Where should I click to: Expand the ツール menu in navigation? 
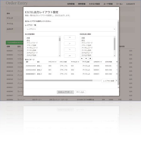119,4
